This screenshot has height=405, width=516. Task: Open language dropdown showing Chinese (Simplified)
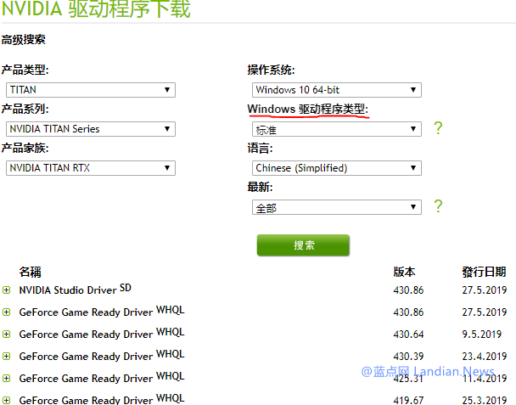coord(336,168)
